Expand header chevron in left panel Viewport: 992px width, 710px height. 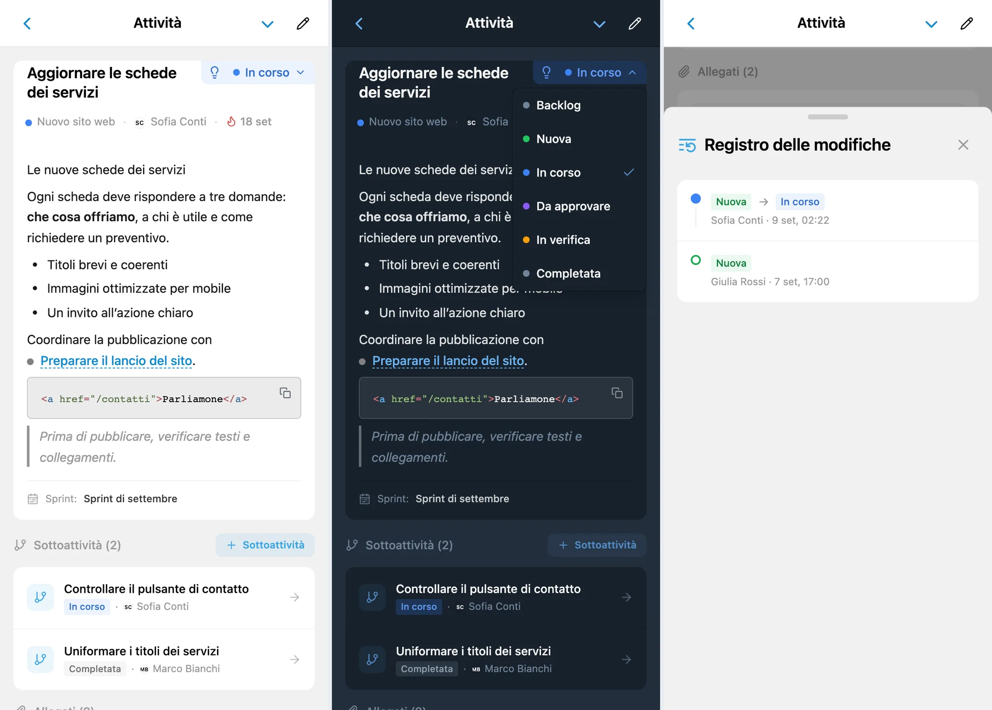267,24
